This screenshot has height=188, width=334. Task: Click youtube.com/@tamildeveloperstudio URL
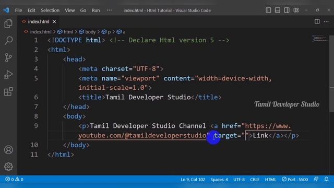[x=142, y=136]
